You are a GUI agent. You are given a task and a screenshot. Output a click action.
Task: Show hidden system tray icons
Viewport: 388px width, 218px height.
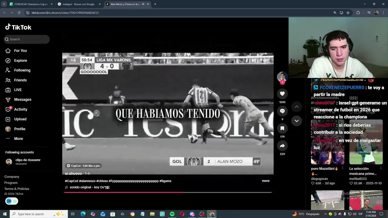[326, 214]
